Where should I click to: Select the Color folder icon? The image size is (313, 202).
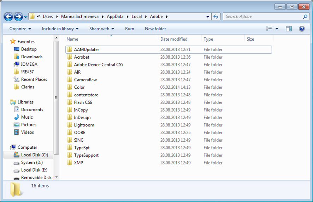[70, 87]
